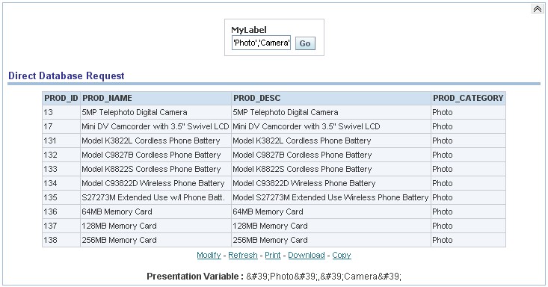The height and width of the screenshot is (287, 548).
Task: Click PROD_DESC cell Model K3822L Cordless Phone Battery
Action: (331, 141)
